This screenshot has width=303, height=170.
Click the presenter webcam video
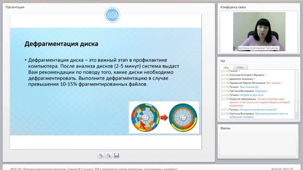pyautogui.click(x=259, y=32)
